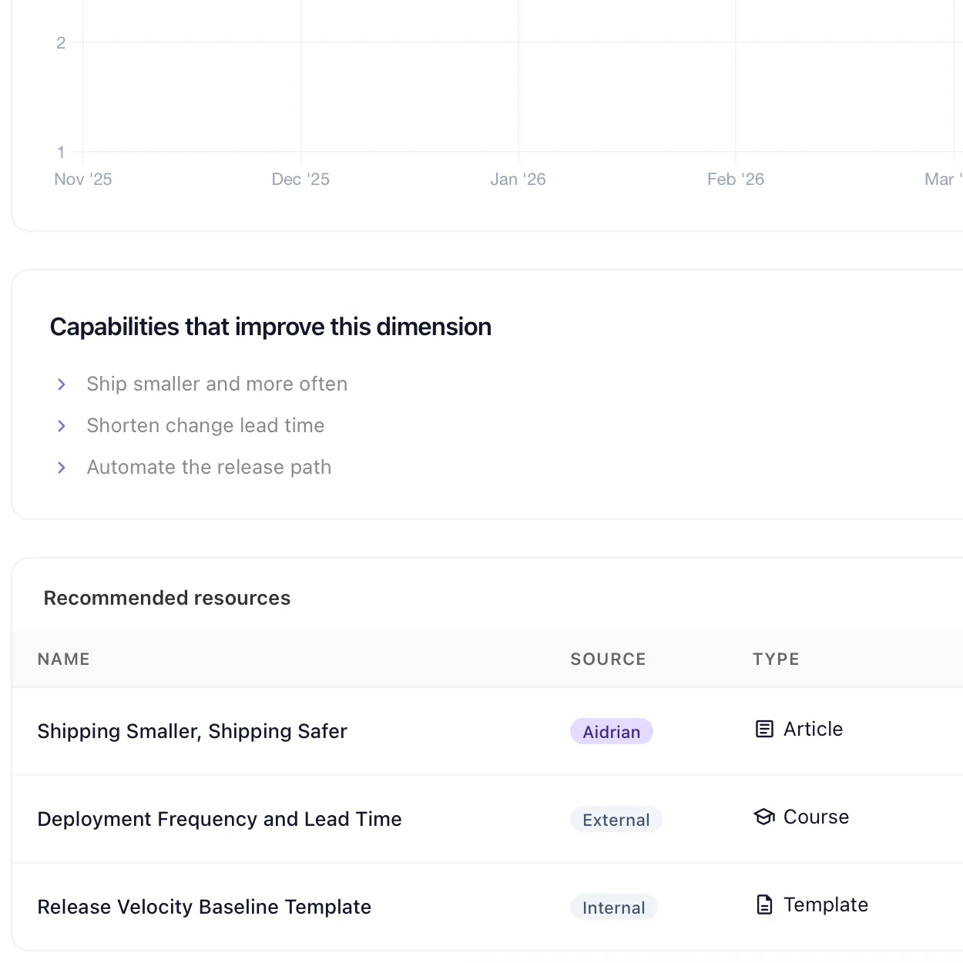Click the 'Course' type label

[816, 817]
